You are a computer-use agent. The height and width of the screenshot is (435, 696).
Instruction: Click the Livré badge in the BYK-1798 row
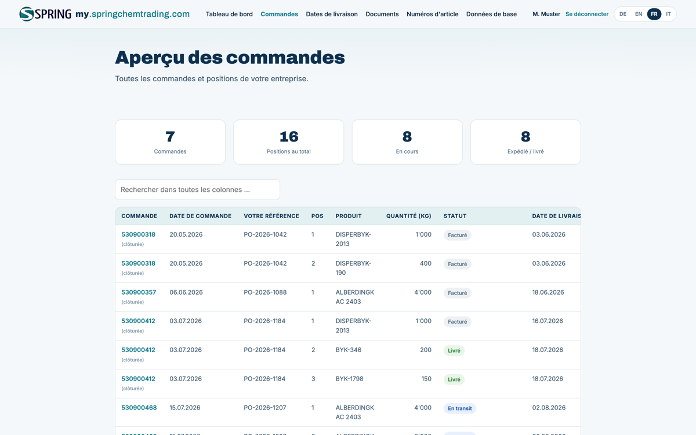tap(454, 379)
